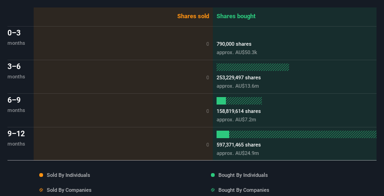The height and width of the screenshot is (196, 384).
Task: Select the Bought By Individuals legend label
Action: (243, 175)
